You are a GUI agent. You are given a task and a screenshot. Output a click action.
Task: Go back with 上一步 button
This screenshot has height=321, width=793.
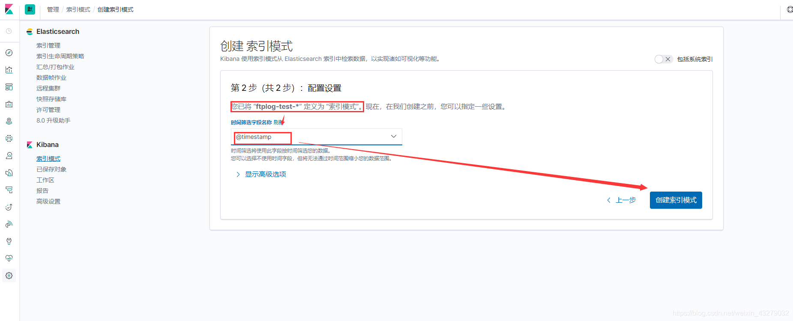621,200
